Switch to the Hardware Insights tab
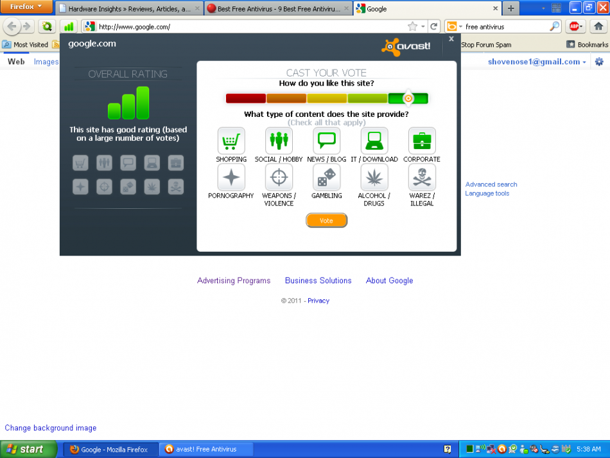 128,9
